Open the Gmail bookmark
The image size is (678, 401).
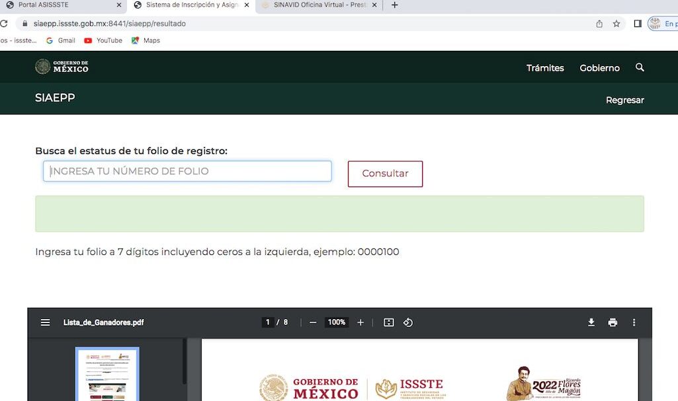click(x=60, y=40)
